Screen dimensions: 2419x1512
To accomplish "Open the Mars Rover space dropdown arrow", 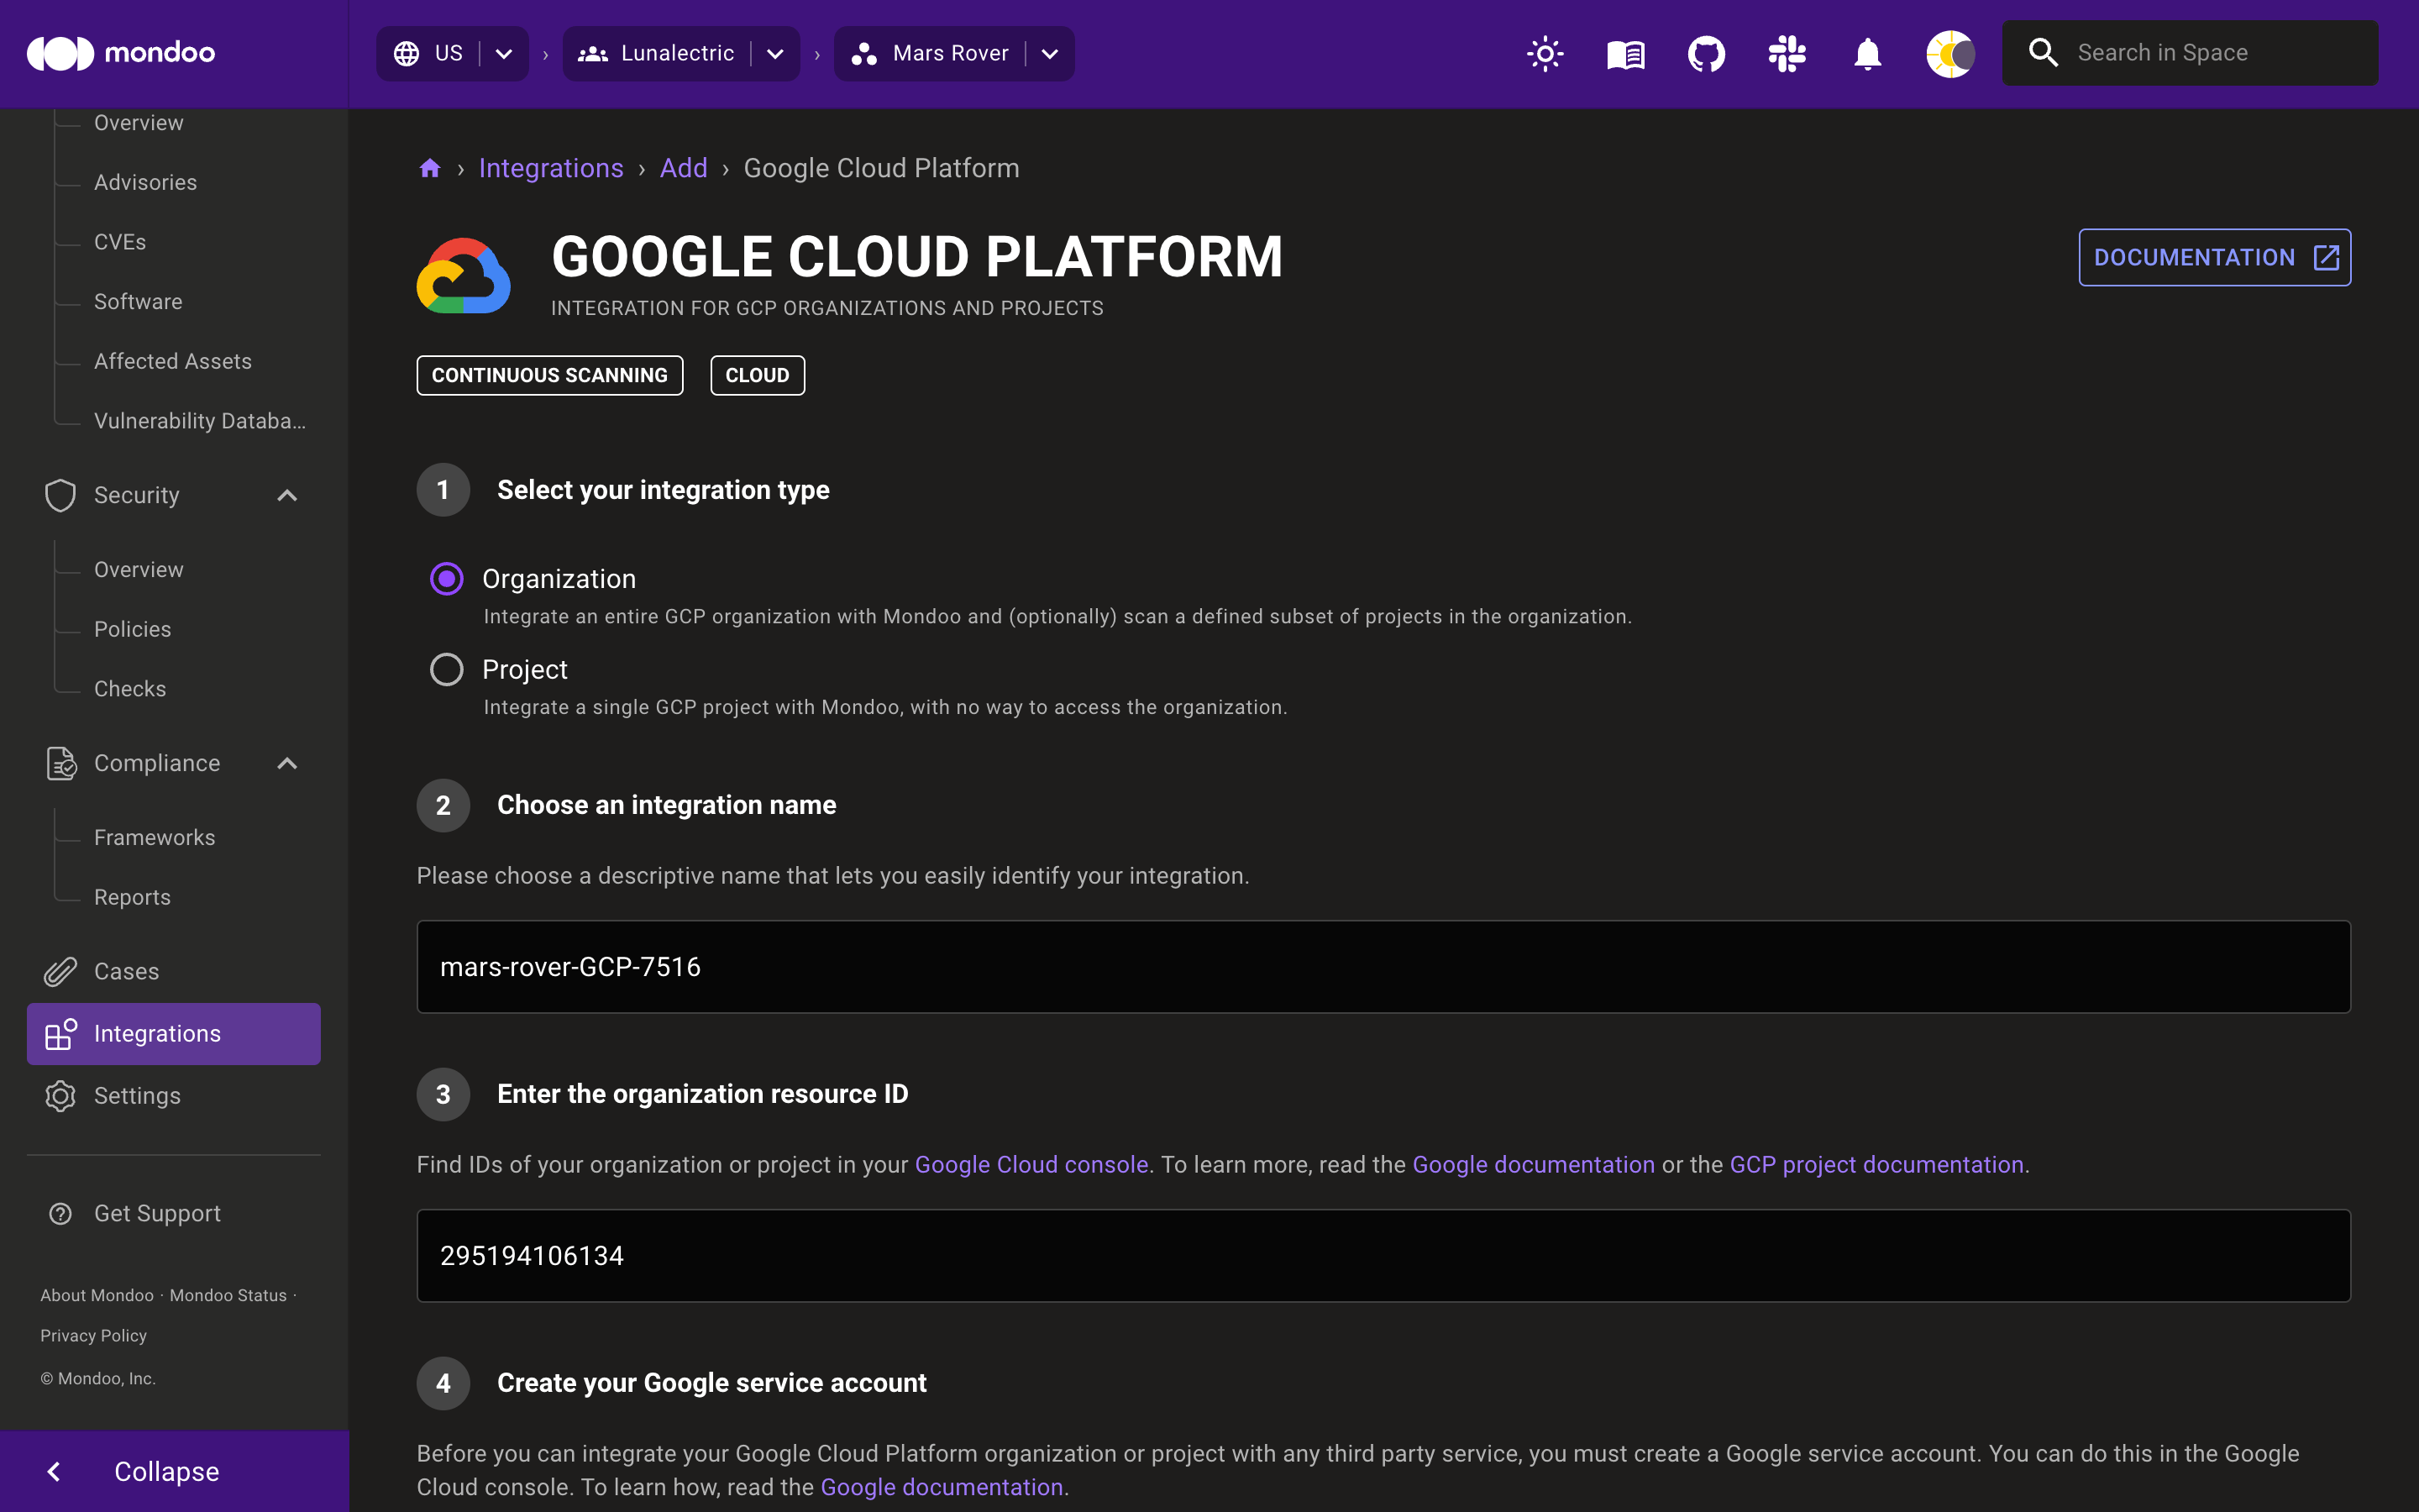I will pyautogui.click(x=1050, y=54).
